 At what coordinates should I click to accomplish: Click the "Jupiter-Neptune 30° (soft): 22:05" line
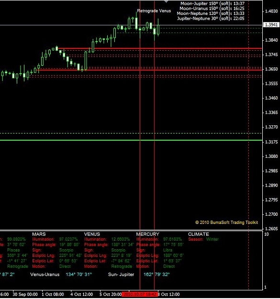click(211, 18)
